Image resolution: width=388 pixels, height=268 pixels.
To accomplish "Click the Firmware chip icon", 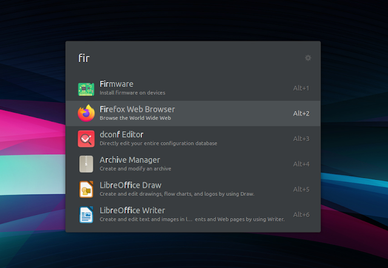I will [x=86, y=89].
